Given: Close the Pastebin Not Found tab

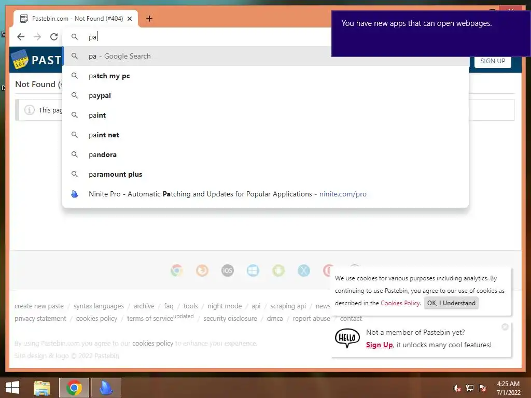Looking at the screenshot, I should point(129,19).
